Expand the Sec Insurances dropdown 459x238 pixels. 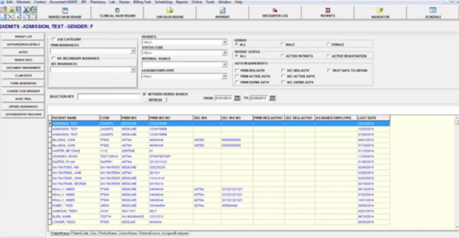coord(133,70)
